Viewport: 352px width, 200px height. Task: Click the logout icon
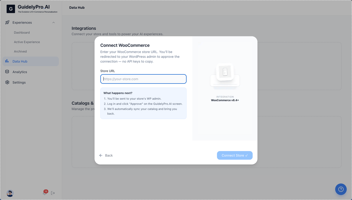tap(53, 193)
